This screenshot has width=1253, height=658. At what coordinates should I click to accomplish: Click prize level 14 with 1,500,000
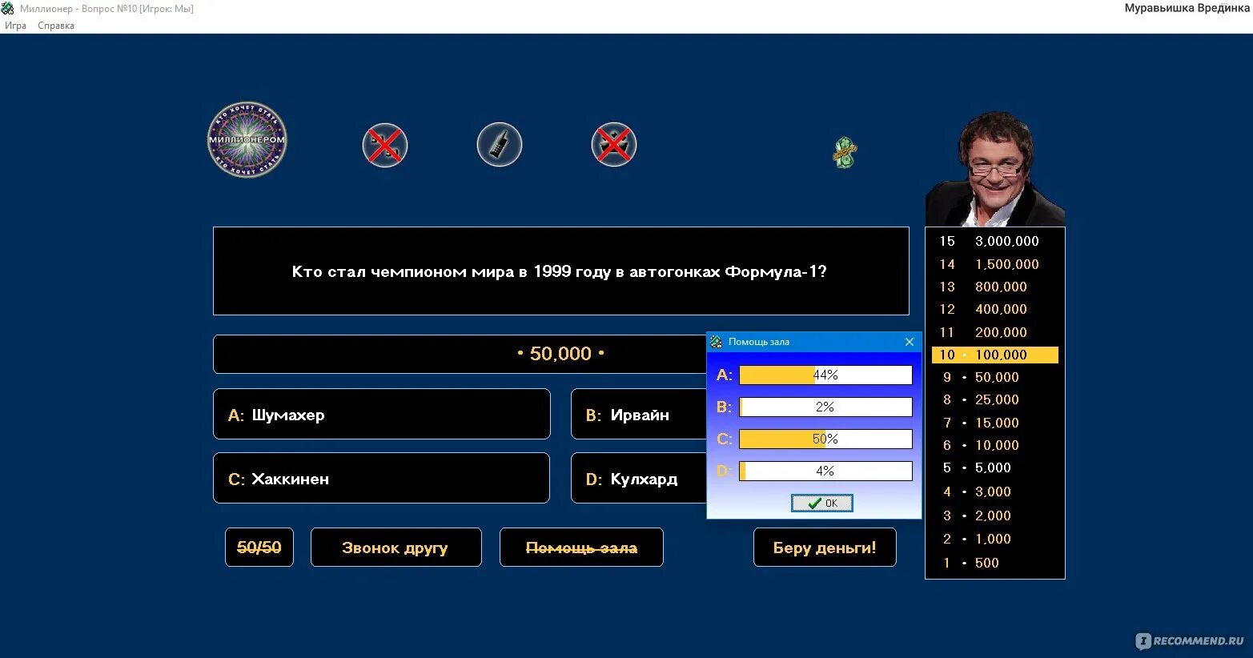995,264
